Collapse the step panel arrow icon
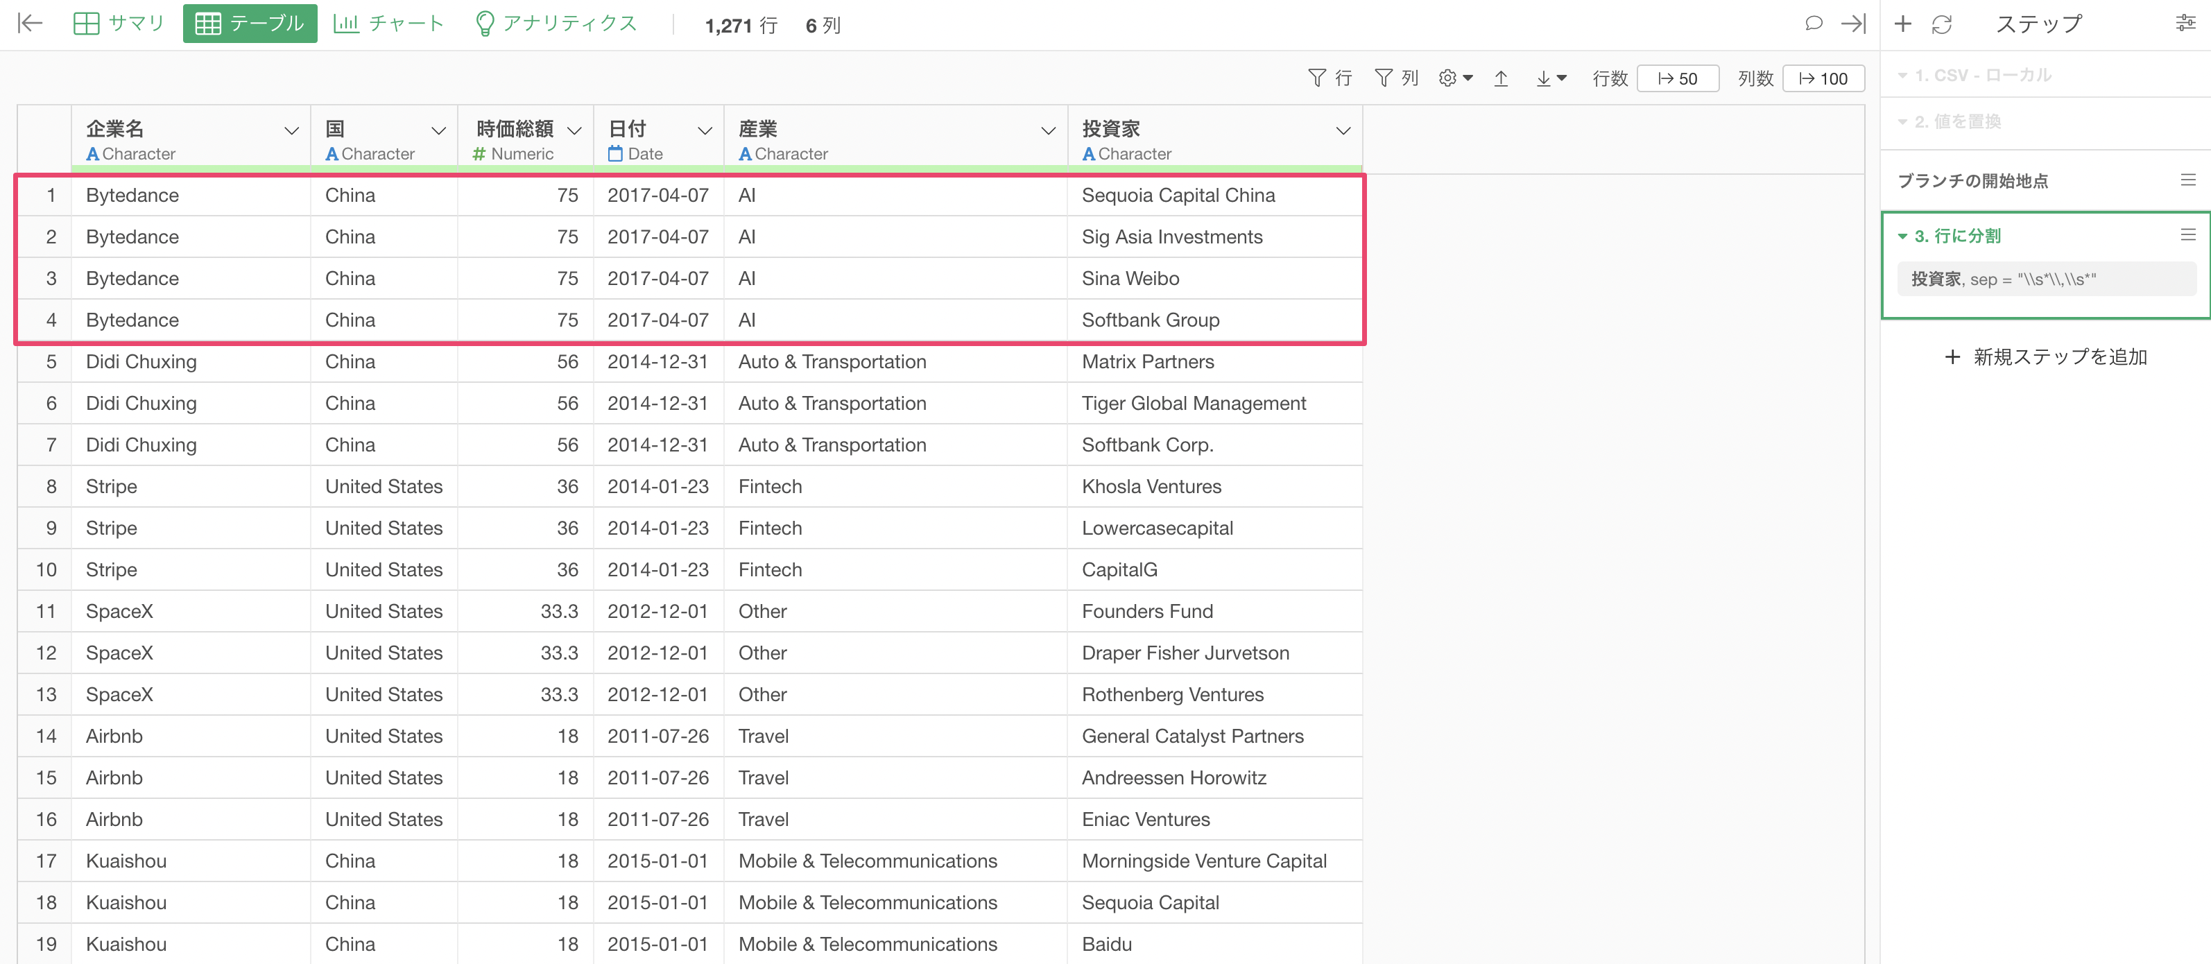Image resolution: width=2211 pixels, height=964 pixels. [1853, 23]
